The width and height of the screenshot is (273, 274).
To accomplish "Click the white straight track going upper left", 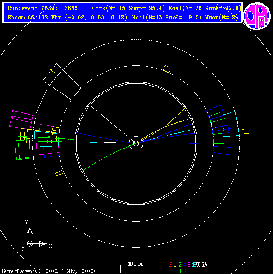I will coord(111,124).
